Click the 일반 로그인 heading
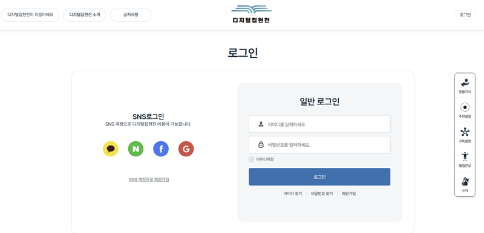The width and height of the screenshot is (484, 233). (x=319, y=101)
